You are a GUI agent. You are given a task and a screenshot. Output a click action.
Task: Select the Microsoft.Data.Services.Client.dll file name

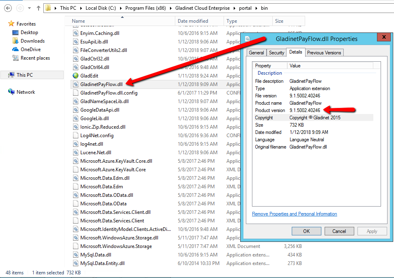(115, 212)
